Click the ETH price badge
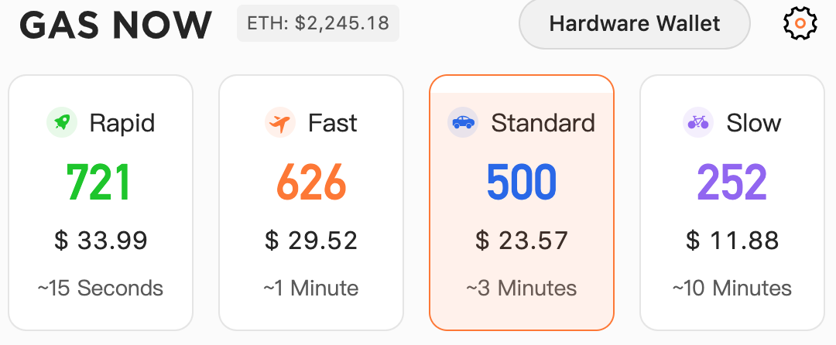Image resolution: width=836 pixels, height=345 pixels. (318, 23)
